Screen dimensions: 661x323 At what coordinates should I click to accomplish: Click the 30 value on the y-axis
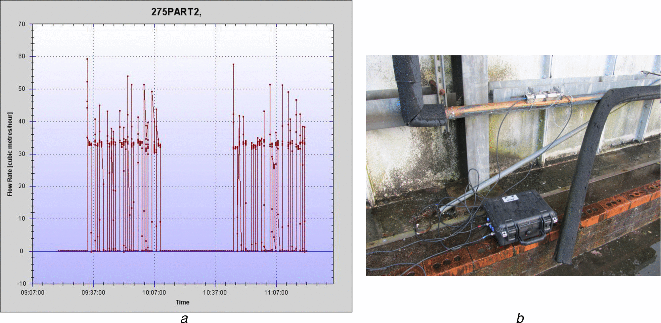pos(22,154)
